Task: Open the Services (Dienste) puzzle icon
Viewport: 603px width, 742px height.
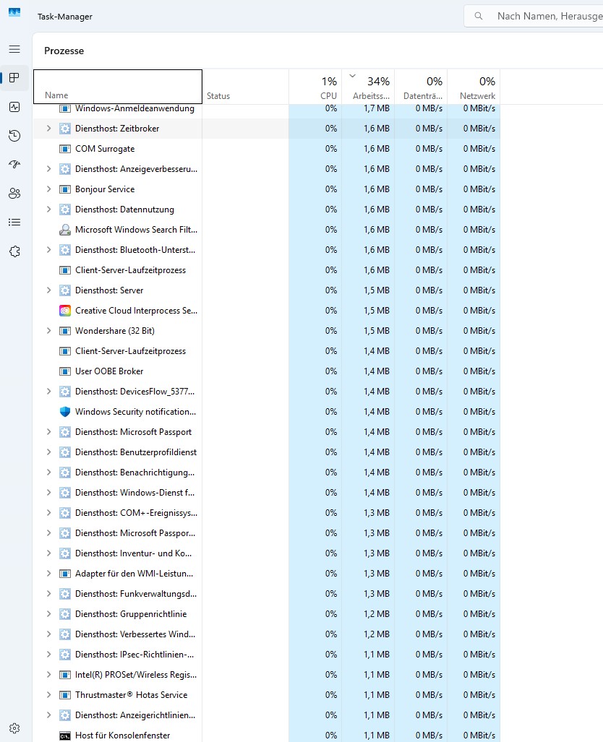Action: [x=14, y=251]
